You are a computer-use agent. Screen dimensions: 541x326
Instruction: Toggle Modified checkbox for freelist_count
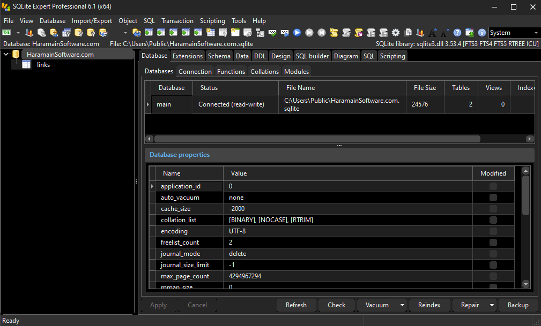(x=493, y=242)
